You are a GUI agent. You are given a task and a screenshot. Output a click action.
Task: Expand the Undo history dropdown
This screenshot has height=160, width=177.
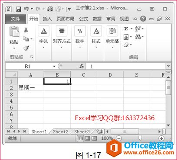pos(32,9)
